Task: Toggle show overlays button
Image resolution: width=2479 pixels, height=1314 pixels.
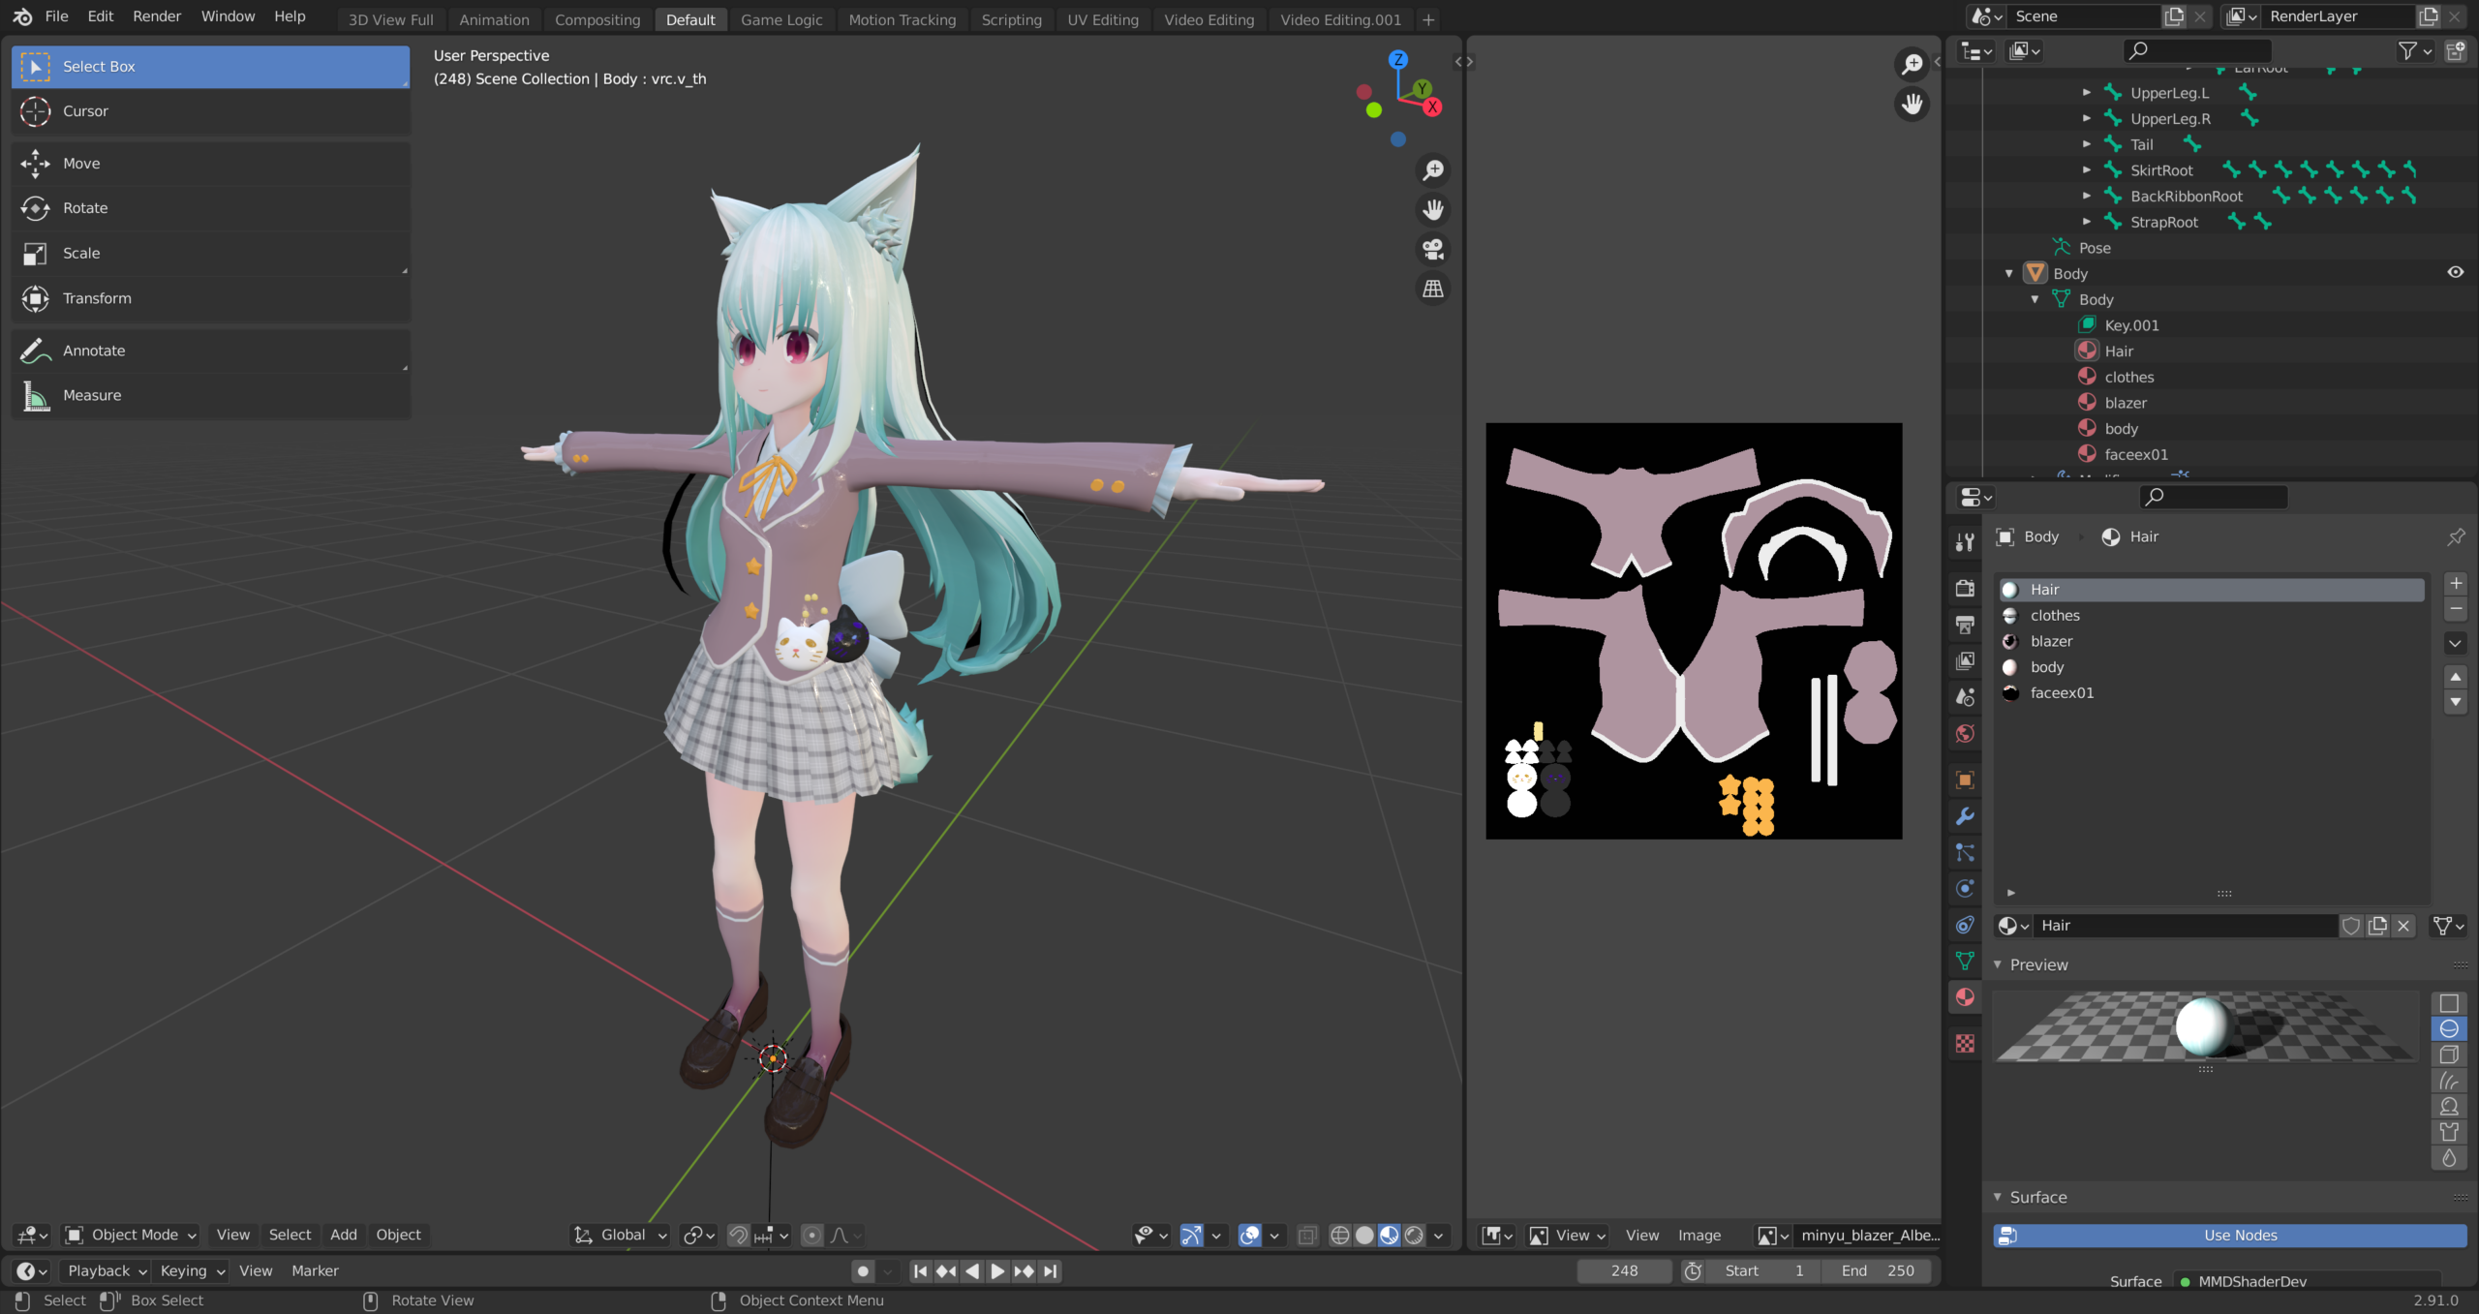Action: tap(1250, 1235)
